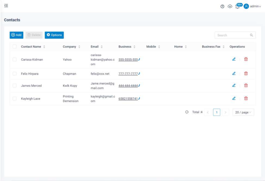Image resolution: width=265 pixels, height=181 pixels.
Task: Edit the James Merced contact
Action: click(x=234, y=85)
